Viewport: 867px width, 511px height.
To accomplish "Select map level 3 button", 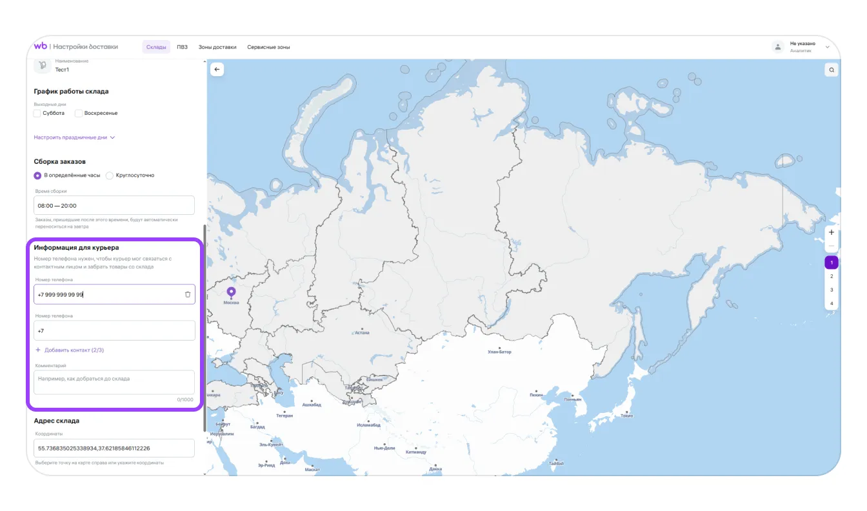I will (832, 290).
